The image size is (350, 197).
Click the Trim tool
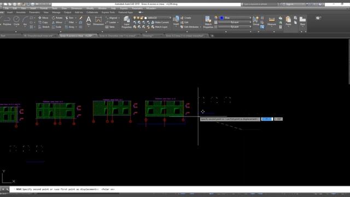click(x=69, y=18)
